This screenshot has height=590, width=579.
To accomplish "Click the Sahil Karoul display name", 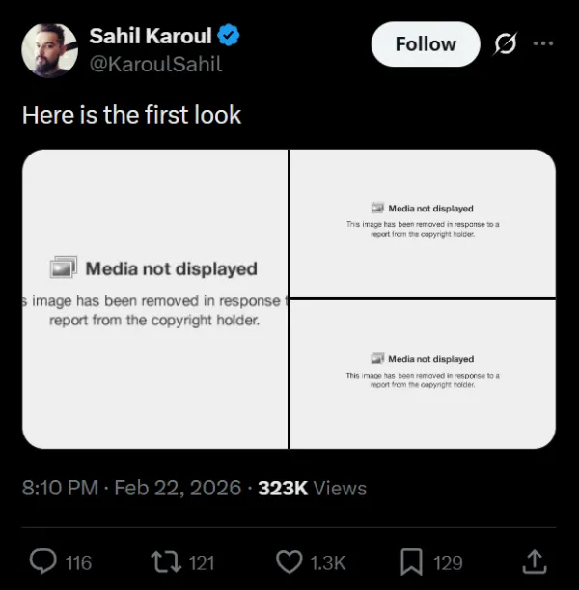I will point(151,37).
